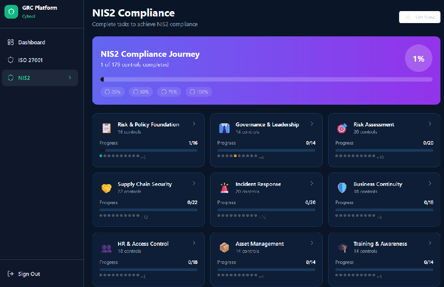Click the shield icon for Business Continuity

click(342, 188)
